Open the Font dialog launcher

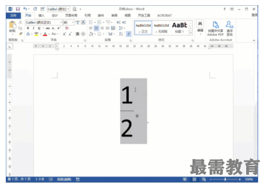pyautogui.click(x=85, y=40)
